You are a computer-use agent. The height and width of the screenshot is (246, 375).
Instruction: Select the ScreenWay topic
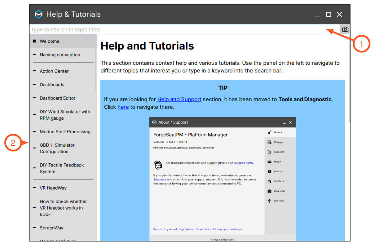click(x=63, y=228)
